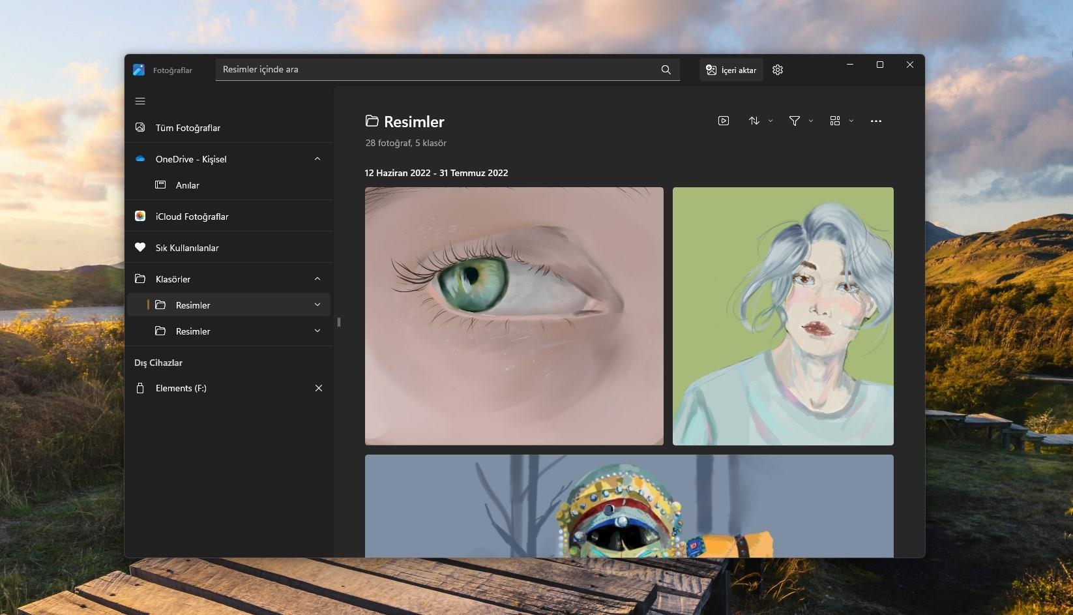The height and width of the screenshot is (615, 1073).
Task: Click the search magnifier icon
Action: click(666, 70)
